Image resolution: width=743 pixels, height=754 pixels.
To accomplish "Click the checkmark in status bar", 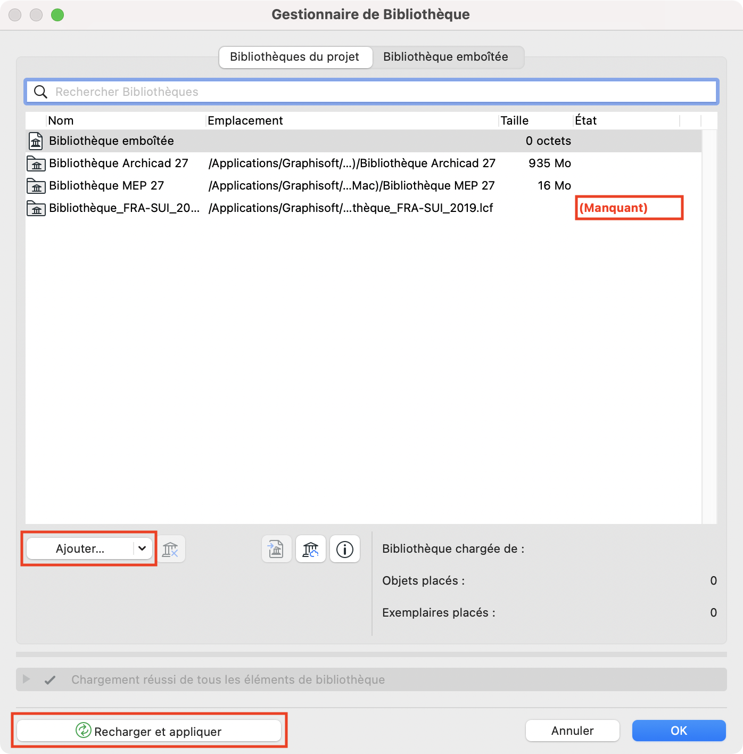I will tap(50, 680).
